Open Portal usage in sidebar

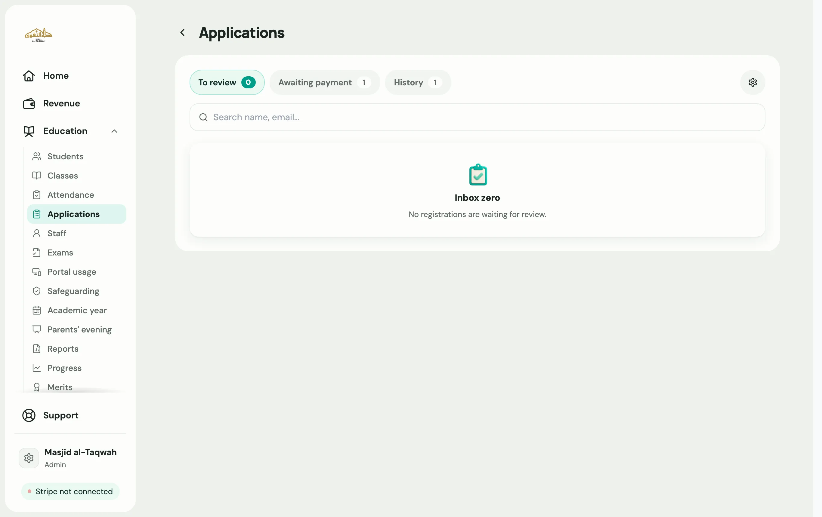[x=76, y=272]
